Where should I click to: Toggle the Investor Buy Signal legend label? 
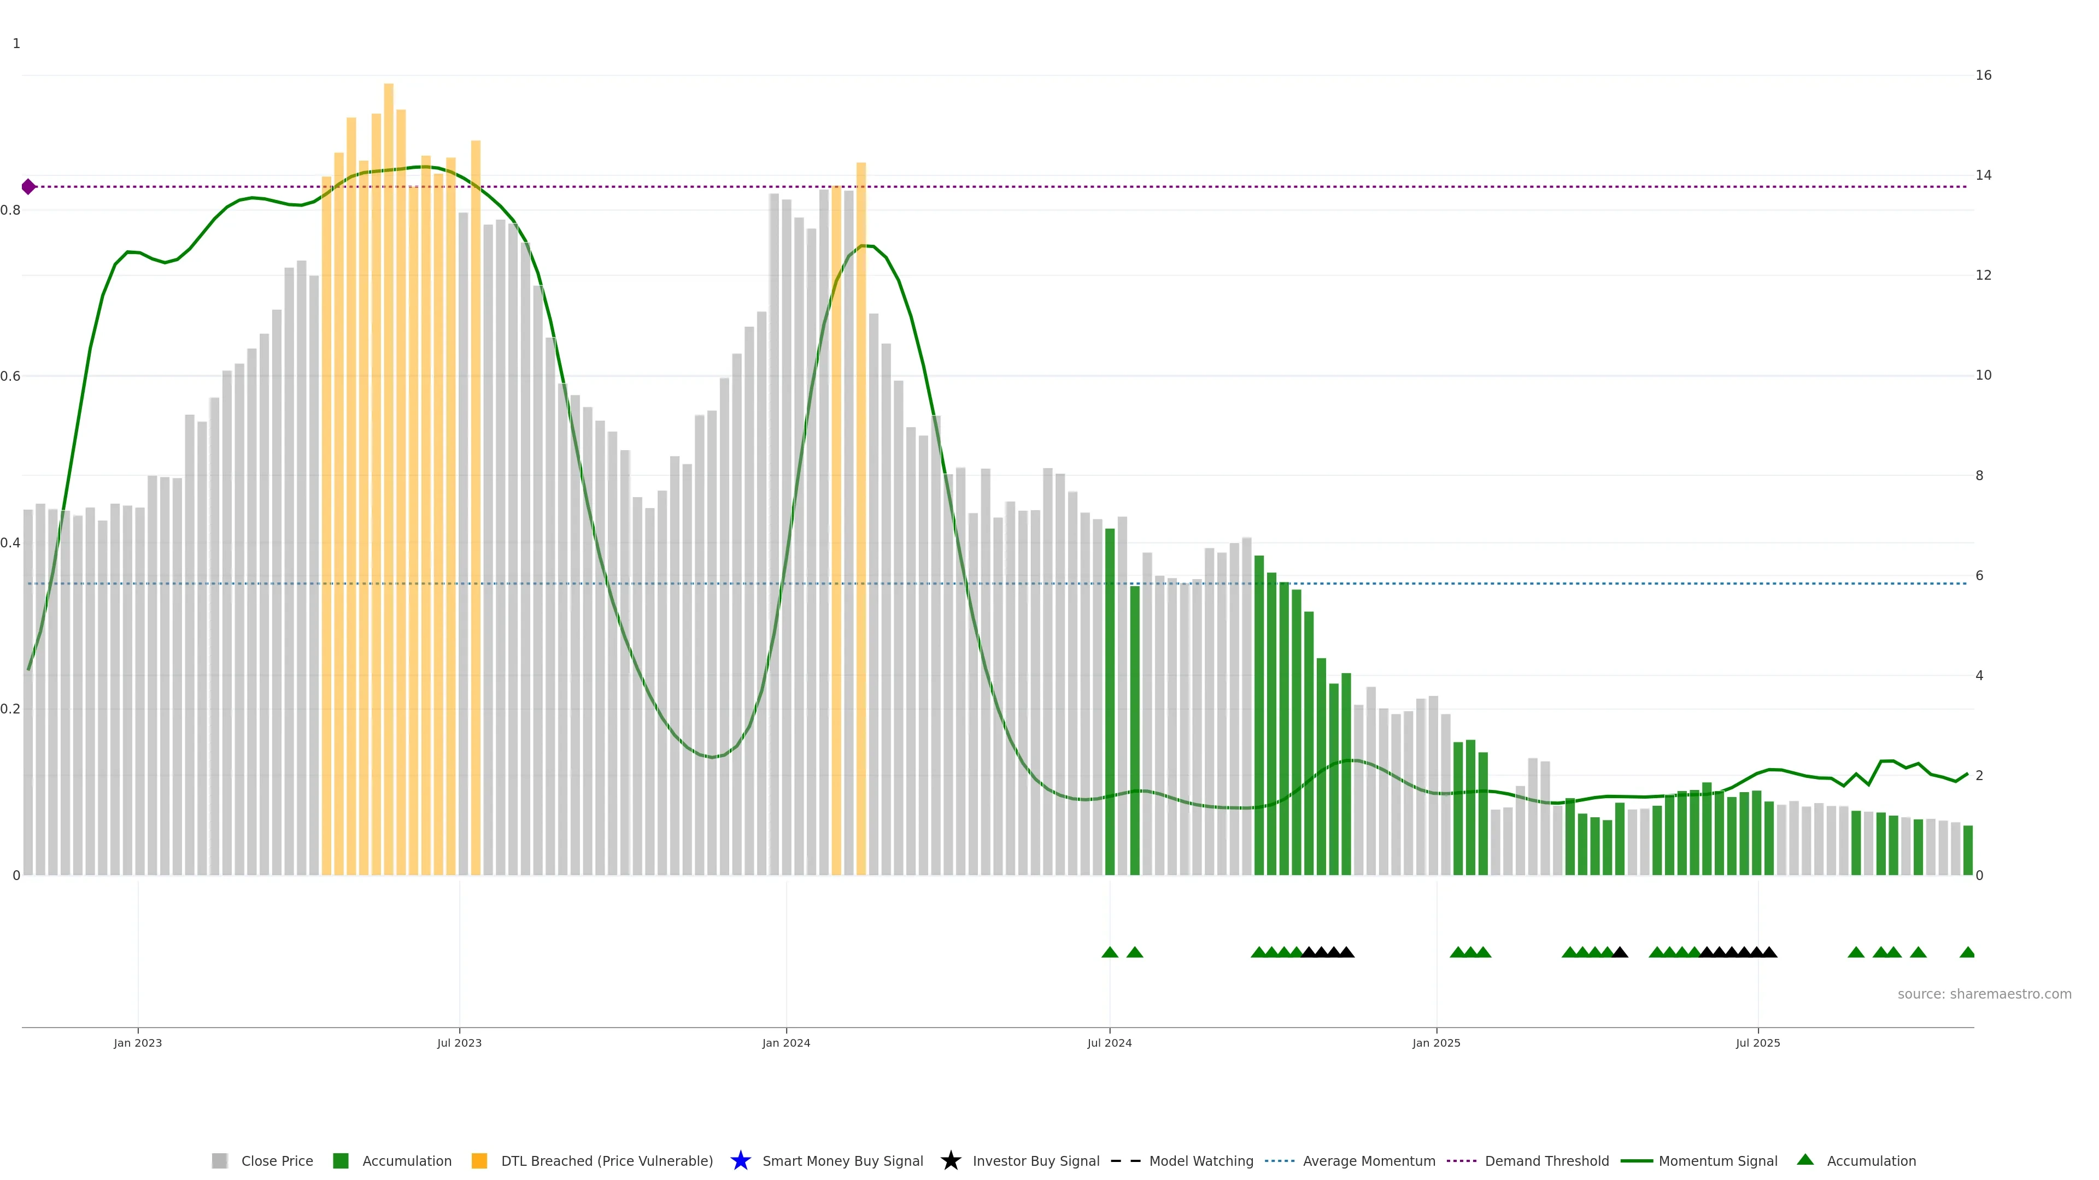tap(1036, 1160)
